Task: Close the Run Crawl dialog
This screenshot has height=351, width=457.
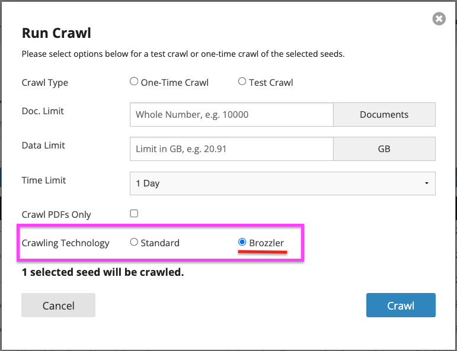Action: [x=439, y=18]
